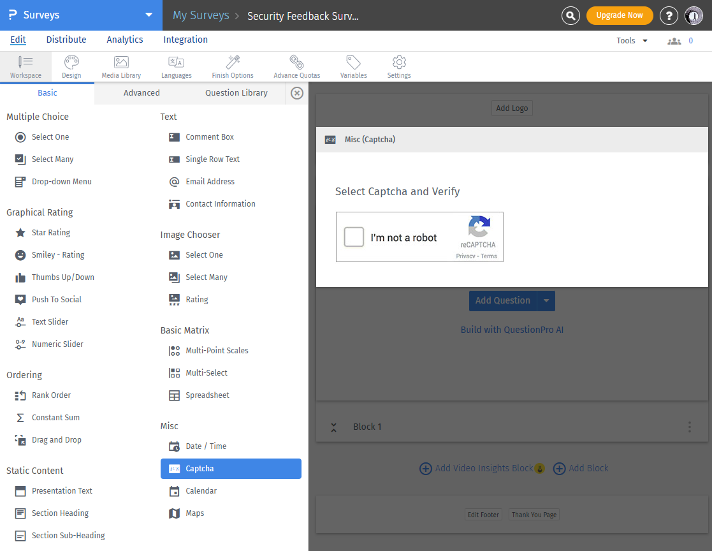Image resolution: width=712 pixels, height=551 pixels.
Task: Click the Edit Footer button
Action: (x=483, y=515)
